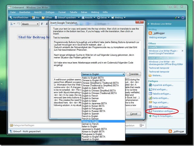Screen dimensions: 194x146
Task: Click the Tabelle einfügen... table icon
Action: pyautogui.click(x=150, y=94)
